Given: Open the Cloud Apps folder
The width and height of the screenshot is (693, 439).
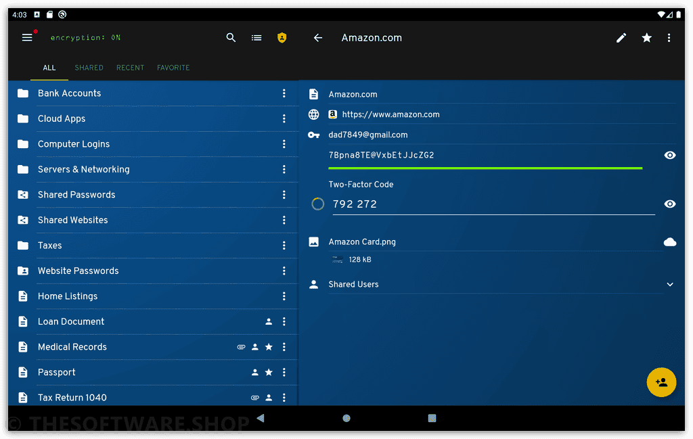Looking at the screenshot, I should (x=154, y=118).
